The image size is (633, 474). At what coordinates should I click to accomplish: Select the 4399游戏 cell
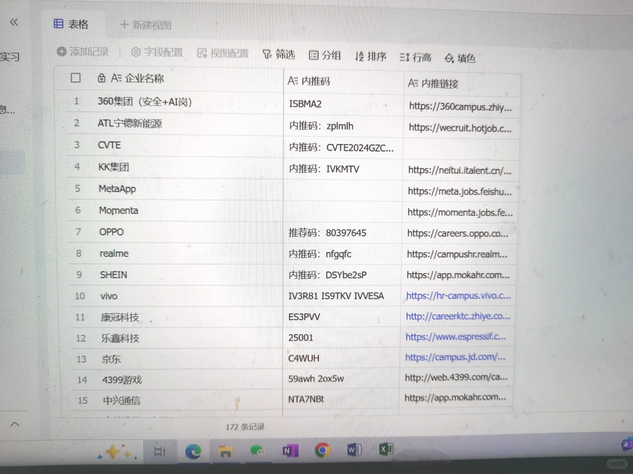(x=122, y=380)
